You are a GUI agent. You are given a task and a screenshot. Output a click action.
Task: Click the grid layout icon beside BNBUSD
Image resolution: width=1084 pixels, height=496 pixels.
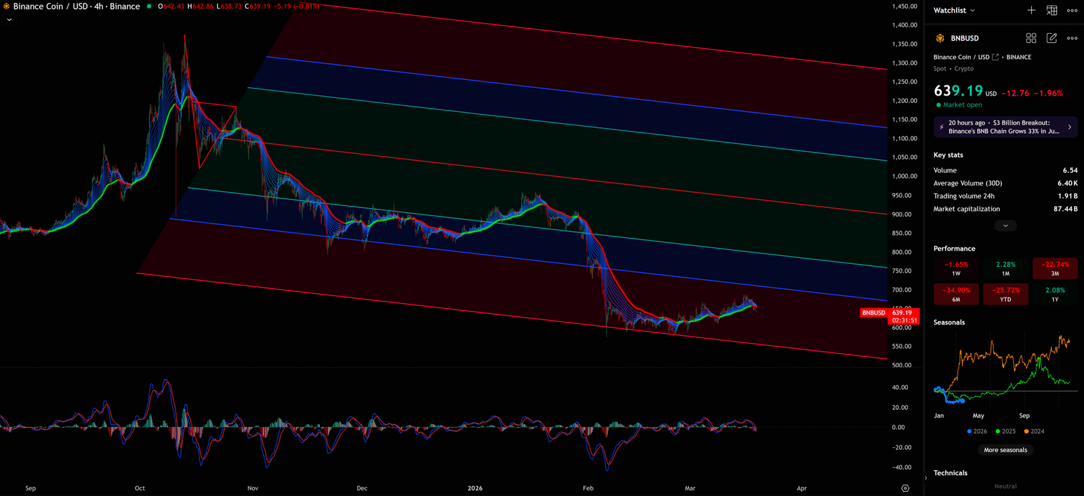[1030, 39]
